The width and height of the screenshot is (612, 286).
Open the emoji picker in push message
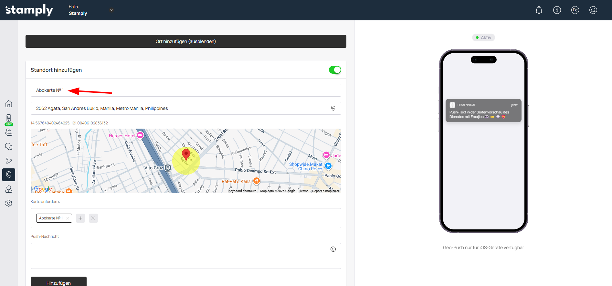(x=333, y=249)
